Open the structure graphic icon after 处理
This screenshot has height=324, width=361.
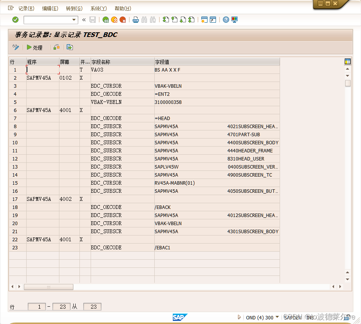click(56, 47)
